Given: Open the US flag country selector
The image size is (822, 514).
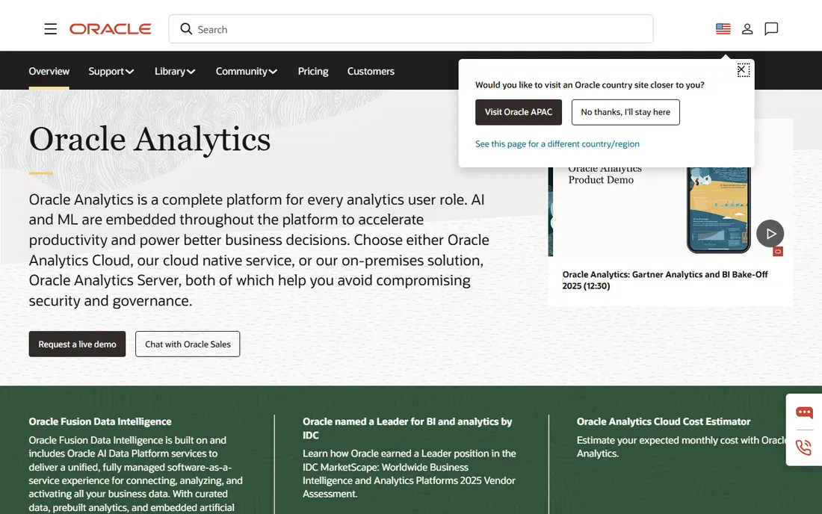Looking at the screenshot, I should coord(723,29).
